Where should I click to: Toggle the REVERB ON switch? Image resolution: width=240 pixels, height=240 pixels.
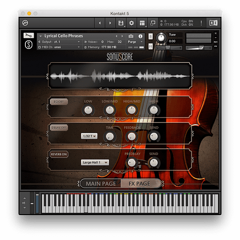click(59, 154)
